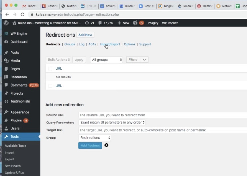Image resolution: width=247 pixels, height=176 pixels.
Task: Switch to the Gmail Inbox browser tab
Action: (30, 6)
